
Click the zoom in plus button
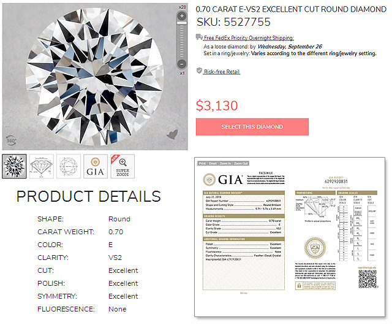(x=182, y=15)
